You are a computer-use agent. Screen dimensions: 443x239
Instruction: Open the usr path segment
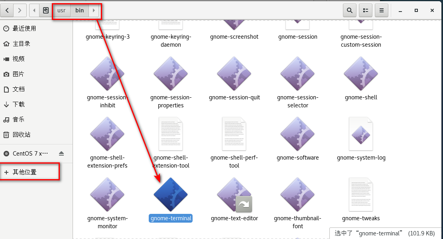61,10
